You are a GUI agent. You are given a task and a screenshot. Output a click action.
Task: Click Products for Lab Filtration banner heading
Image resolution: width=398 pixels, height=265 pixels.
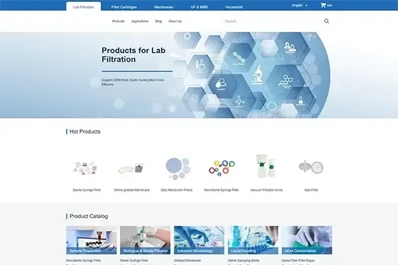(x=133, y=55)
